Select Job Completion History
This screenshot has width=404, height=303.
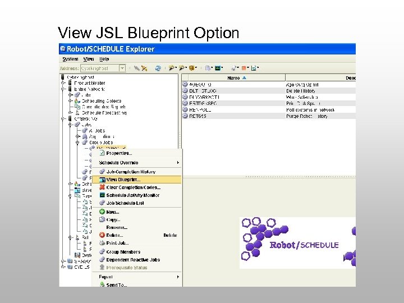(137, 172)
